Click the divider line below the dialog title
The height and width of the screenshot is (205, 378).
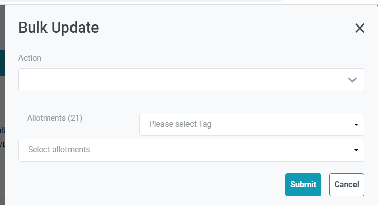tap(191, 41)
